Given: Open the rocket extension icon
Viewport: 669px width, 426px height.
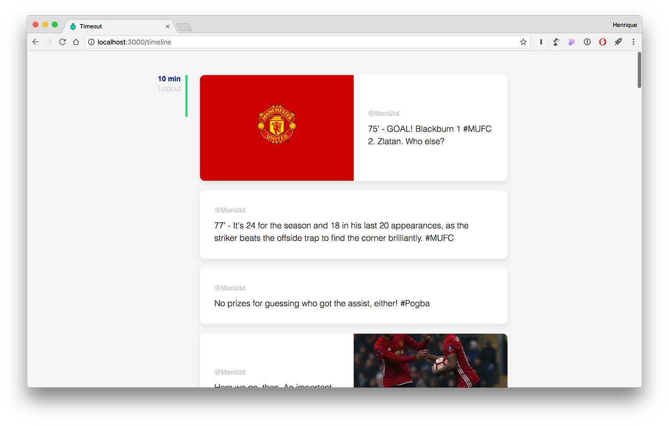Looking at the screenshot, I should click(x=618, y=42).
